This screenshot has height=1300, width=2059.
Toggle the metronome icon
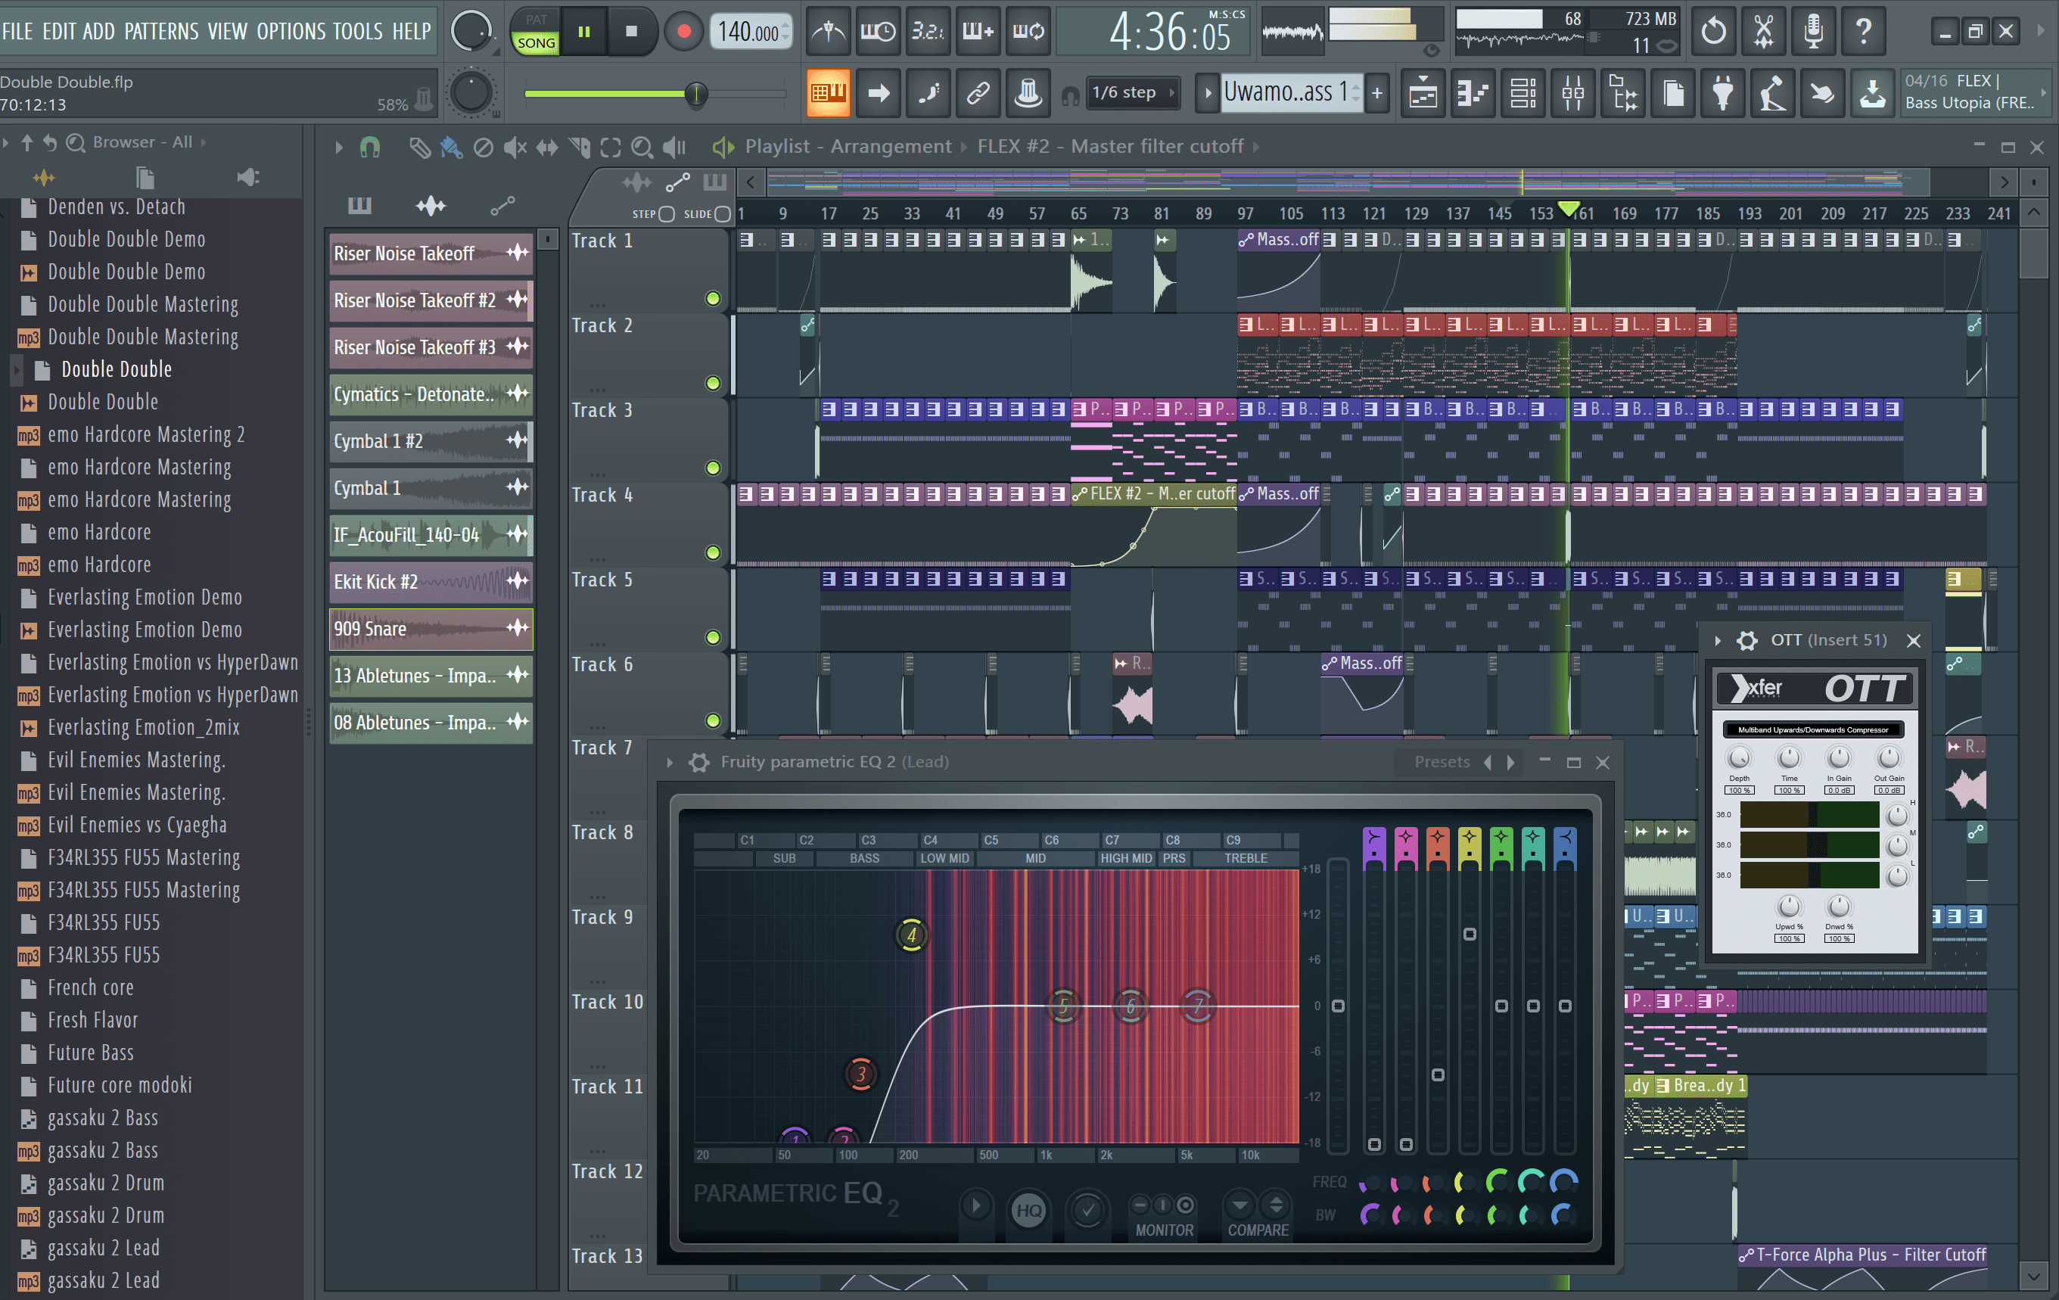pyautogui.click(x=827, y=32)
